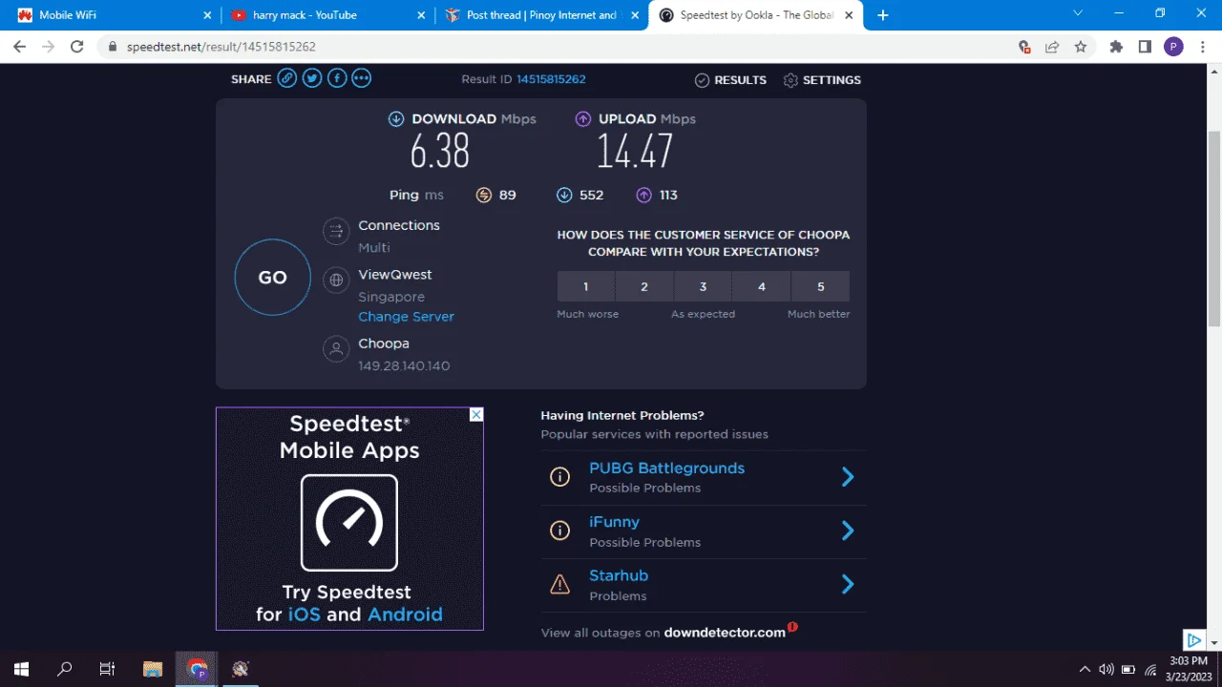Screen dimensions: 1222x687
Task: Open Starhub problems link
Action: pyautogui.click(x=619, y=575)
